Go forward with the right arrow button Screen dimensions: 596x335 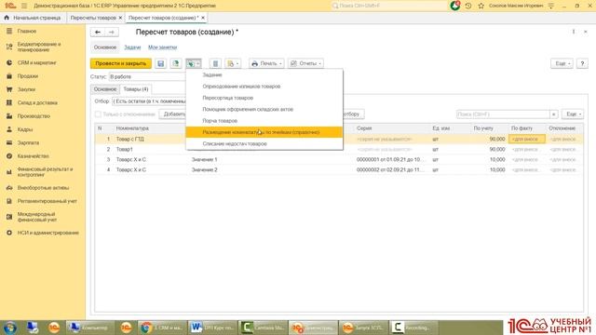pos(112,33)
